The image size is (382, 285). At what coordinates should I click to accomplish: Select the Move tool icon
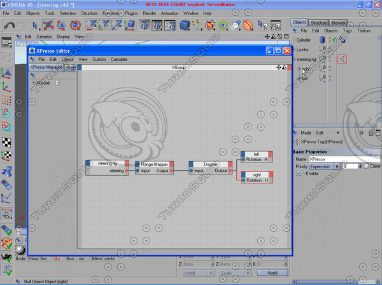[48, 25]
